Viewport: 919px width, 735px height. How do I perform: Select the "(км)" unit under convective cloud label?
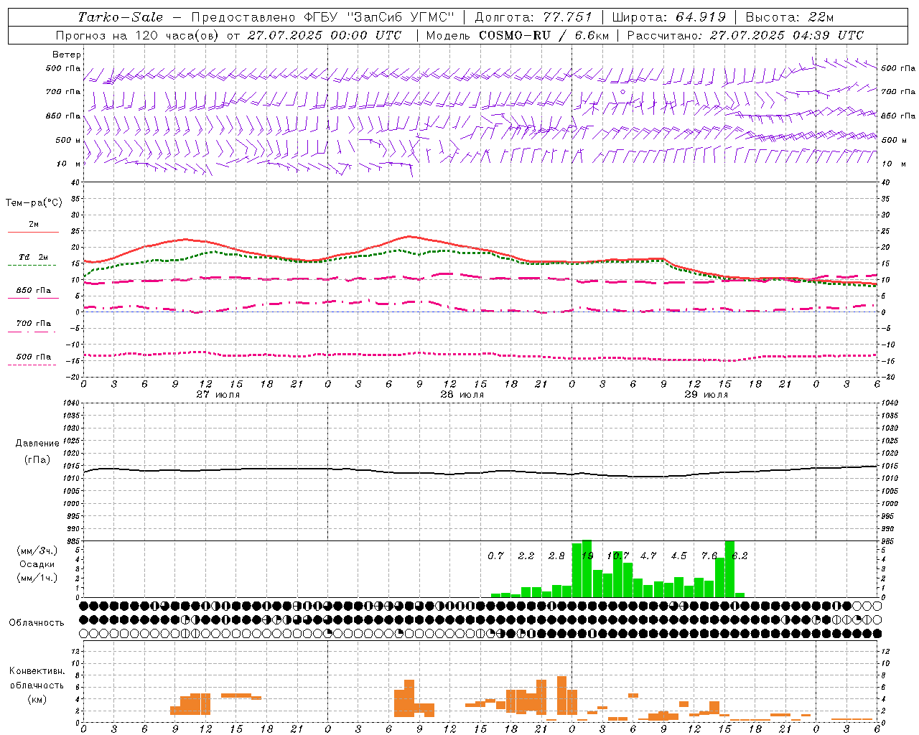click(x=37, y=699)
